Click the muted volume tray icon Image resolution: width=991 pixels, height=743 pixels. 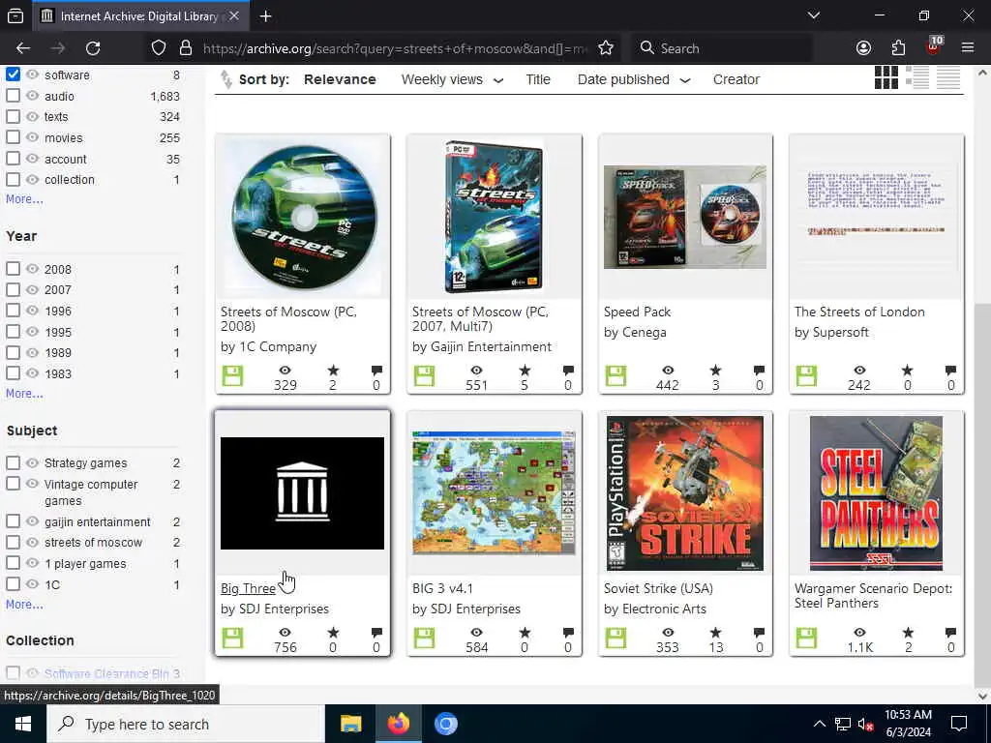coord(865,724)
